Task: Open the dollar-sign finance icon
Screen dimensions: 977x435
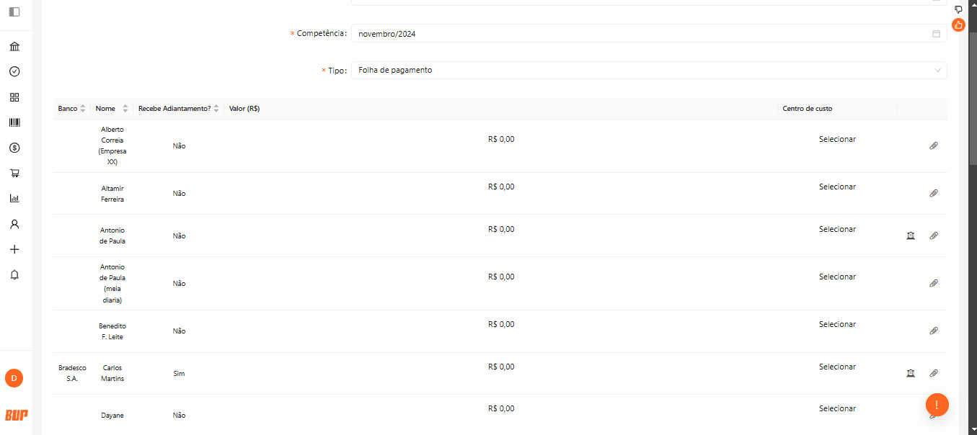Action: pyautogui.click(x=14, y=148)
